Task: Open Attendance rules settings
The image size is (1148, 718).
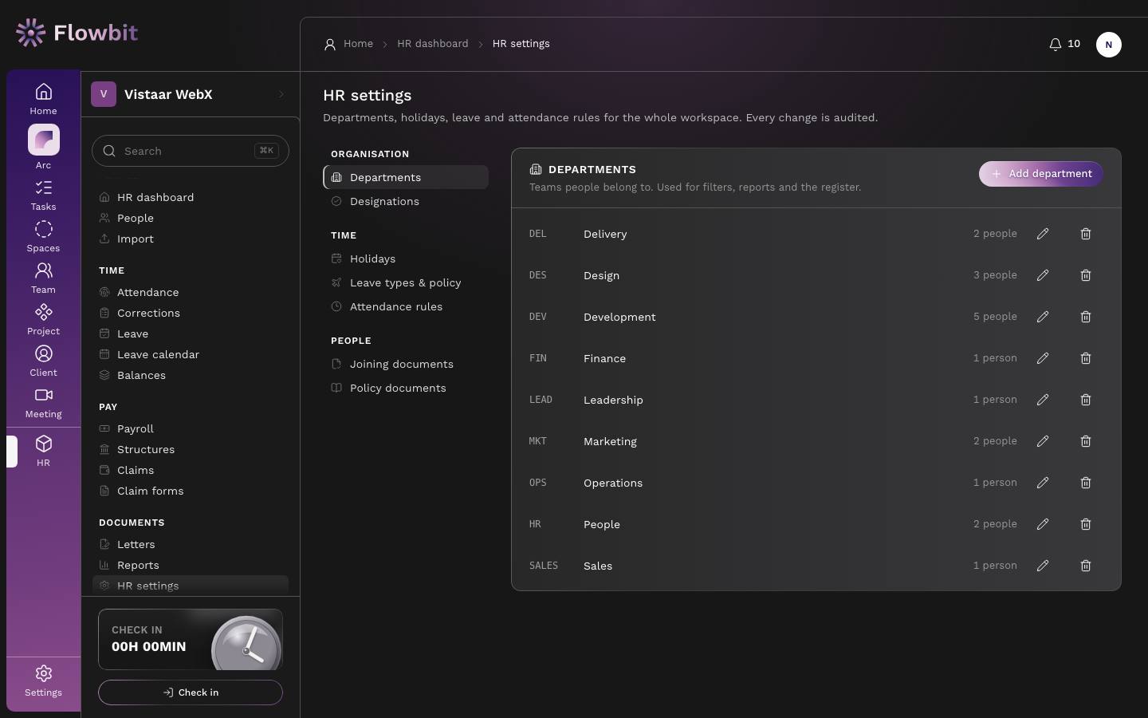Action: pos(406,306)
